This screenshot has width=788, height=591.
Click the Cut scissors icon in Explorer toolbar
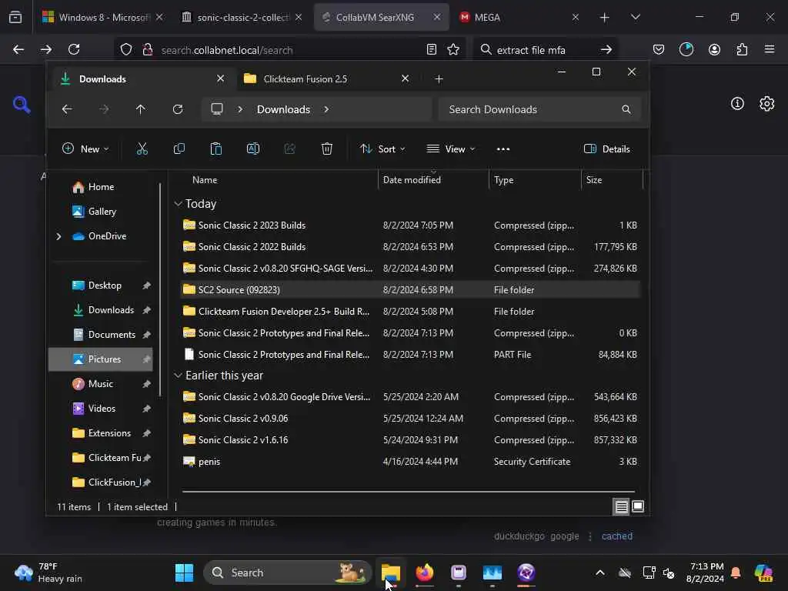[142, 149]
